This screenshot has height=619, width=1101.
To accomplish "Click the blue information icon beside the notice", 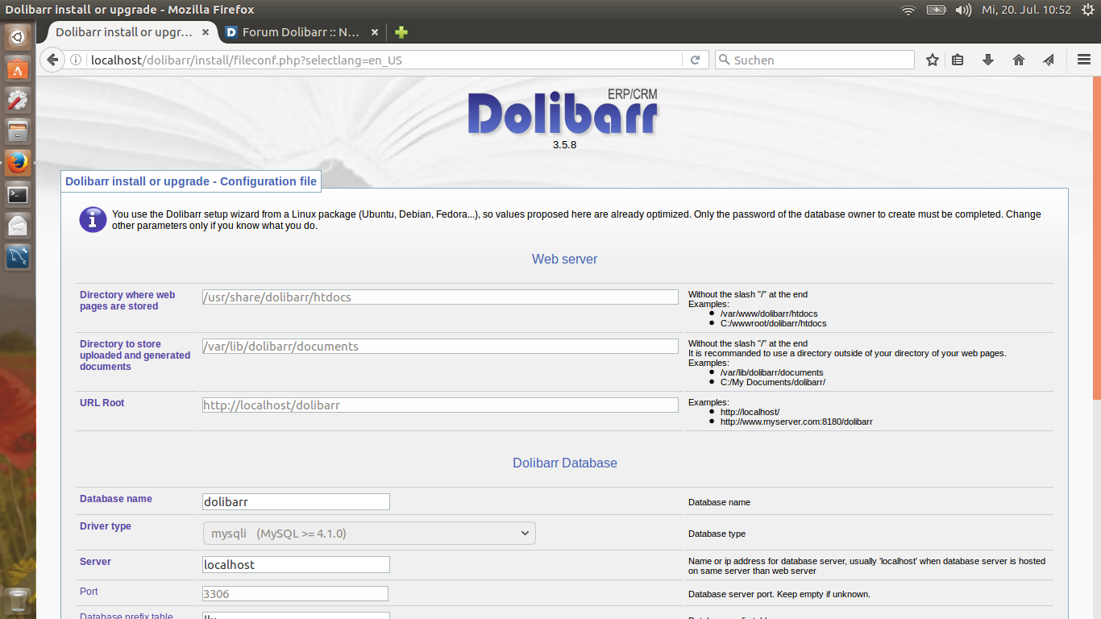I will pyautogui.click(x=93, y=219).
